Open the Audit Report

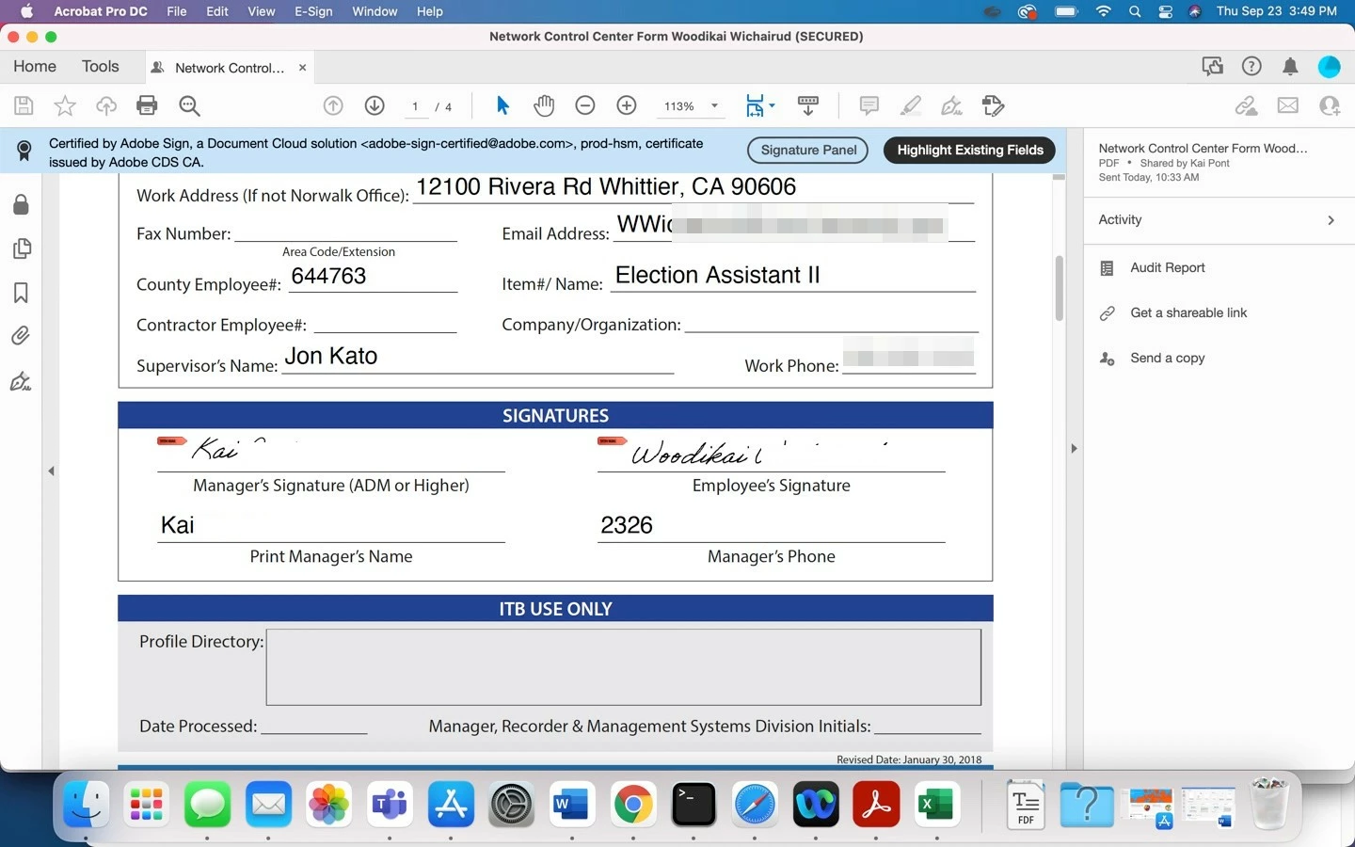coord(1168,267)
